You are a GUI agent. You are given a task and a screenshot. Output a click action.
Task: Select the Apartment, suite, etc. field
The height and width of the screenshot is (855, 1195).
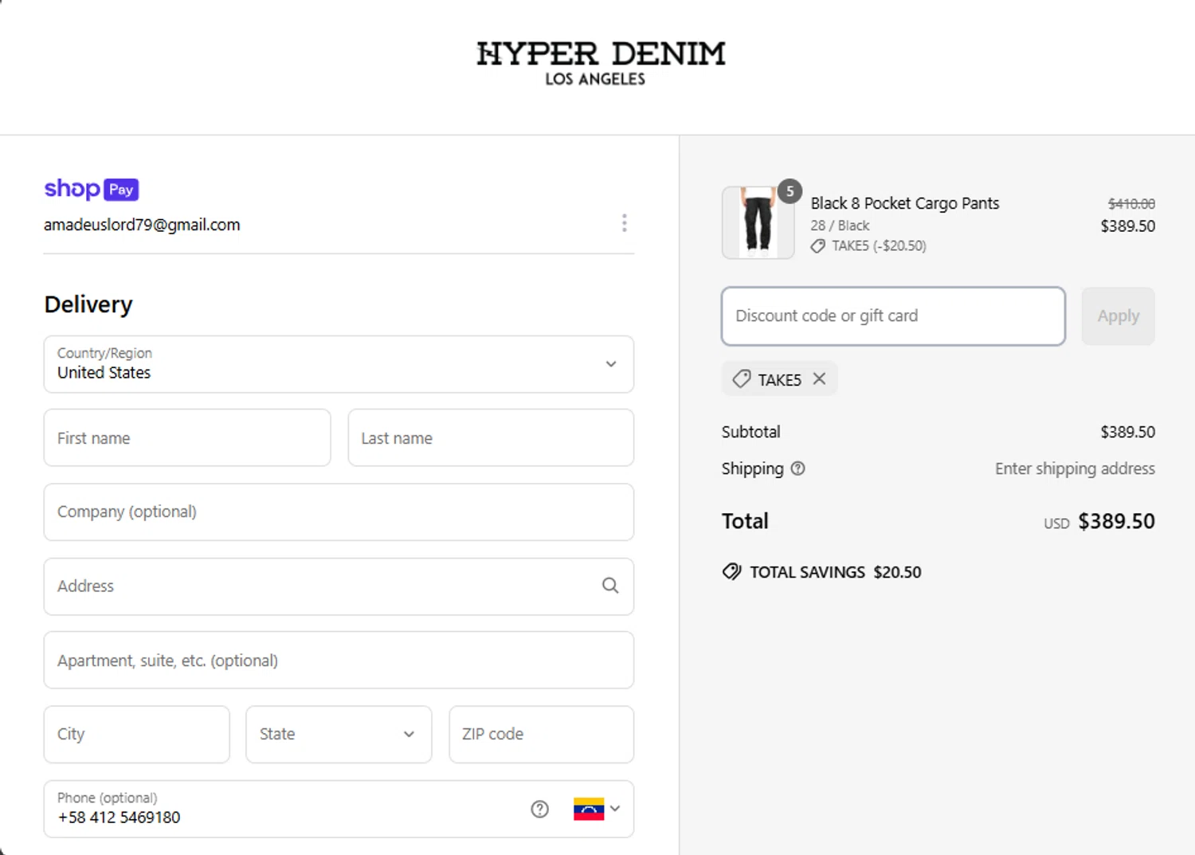coord(339,660)
